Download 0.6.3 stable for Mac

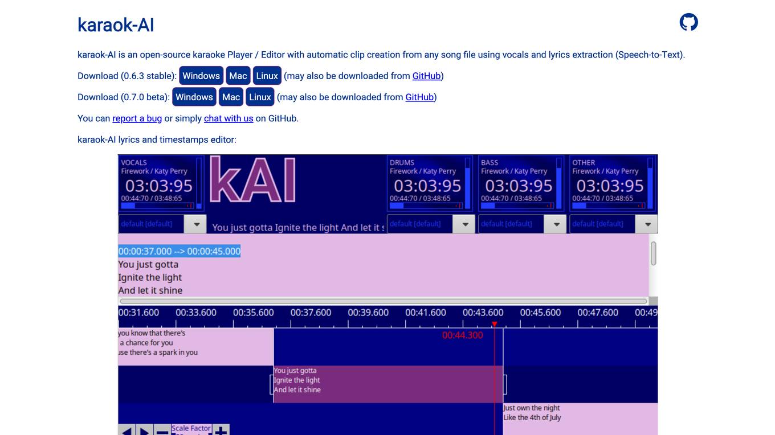[x=238, y=76]
